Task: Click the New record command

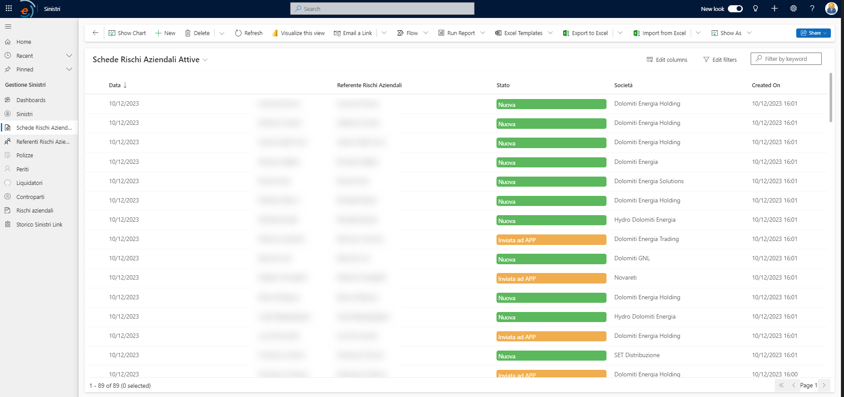Action: tap(165, 33)
